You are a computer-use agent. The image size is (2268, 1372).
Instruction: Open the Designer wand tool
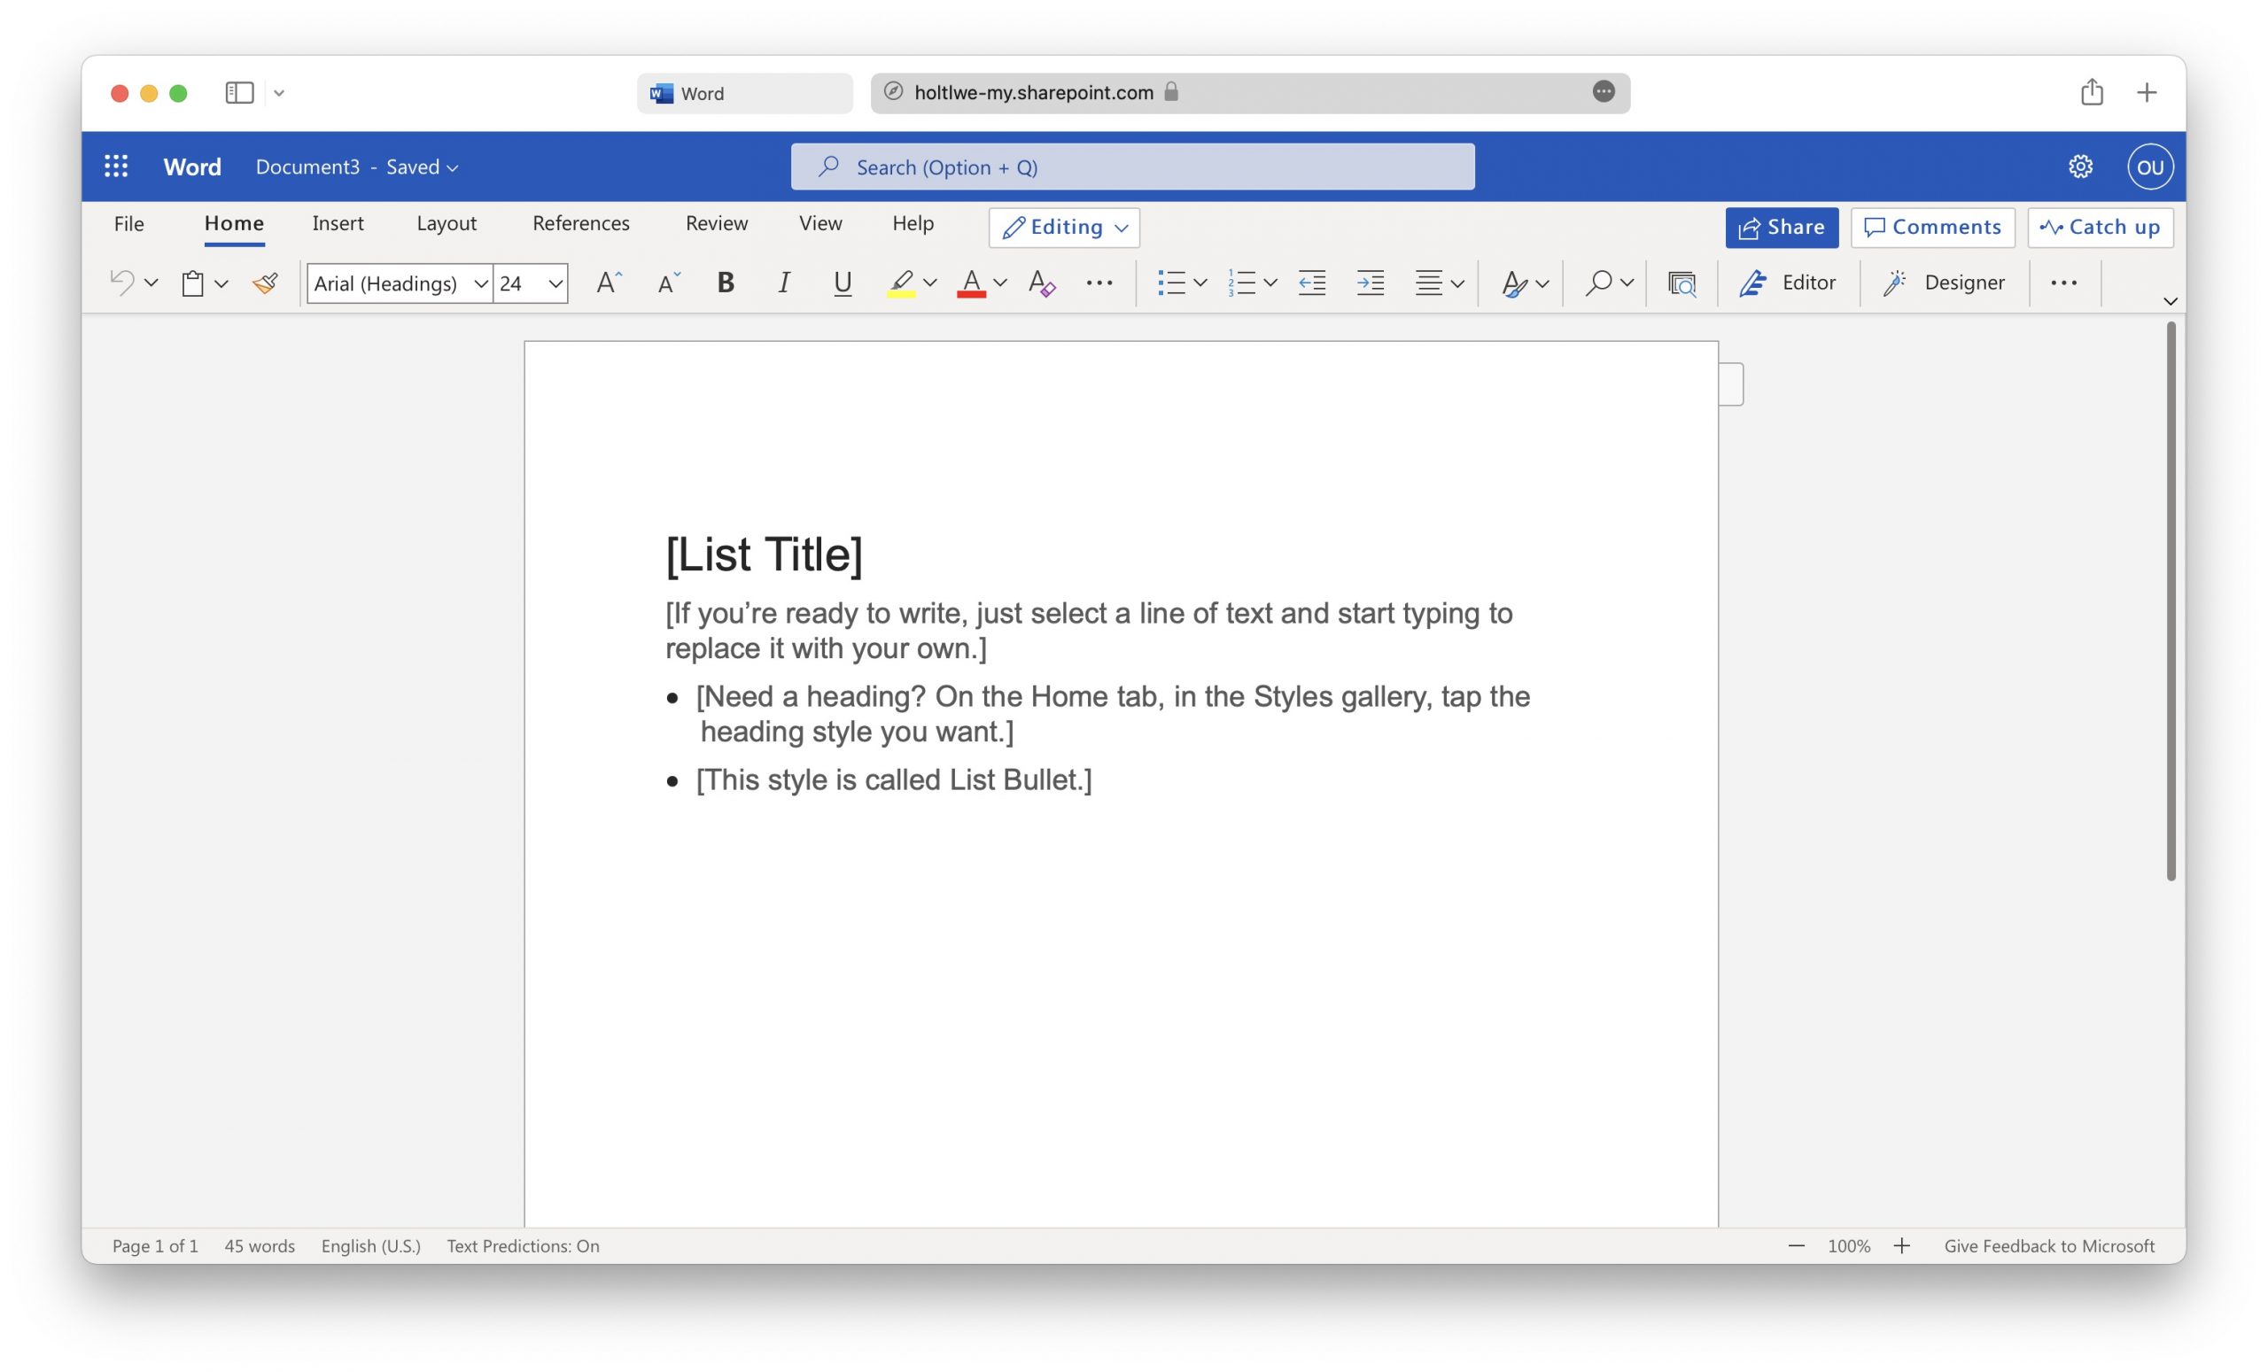1944,283
